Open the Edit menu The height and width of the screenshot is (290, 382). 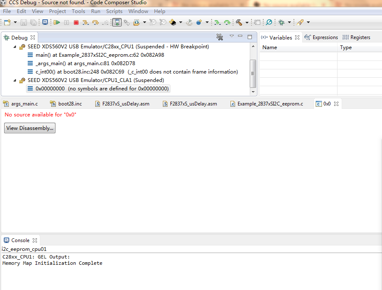tap(21, 11)
